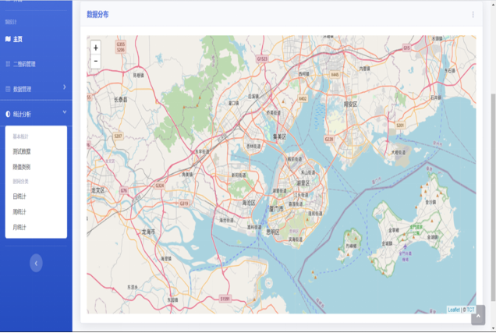
Task: Collapse sidebar with round arrow button
Action: tap(36, 263)
